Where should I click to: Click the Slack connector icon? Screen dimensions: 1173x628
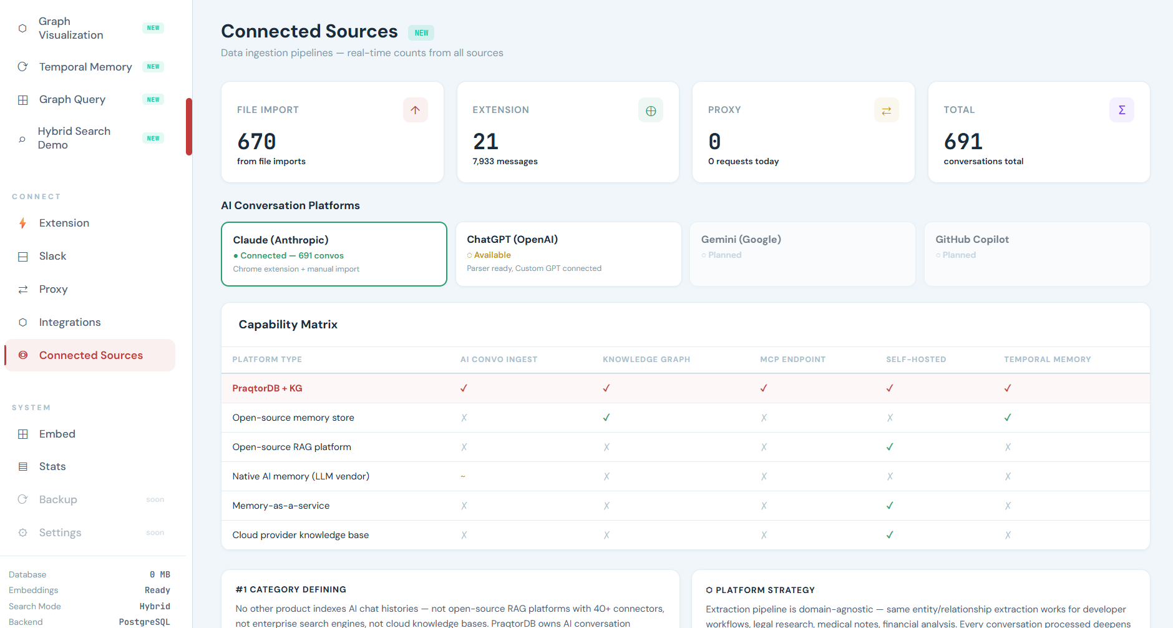[22, 256]
